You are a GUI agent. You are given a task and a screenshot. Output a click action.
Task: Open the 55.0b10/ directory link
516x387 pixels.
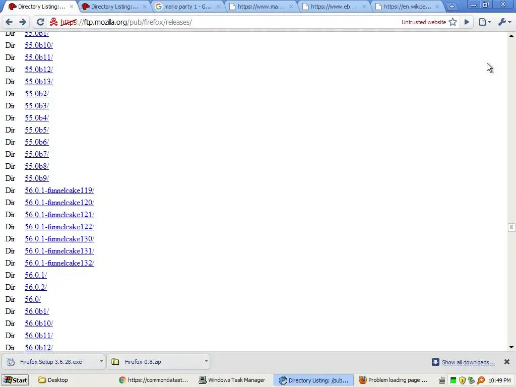pyautogui.click(x=38, y=45)
